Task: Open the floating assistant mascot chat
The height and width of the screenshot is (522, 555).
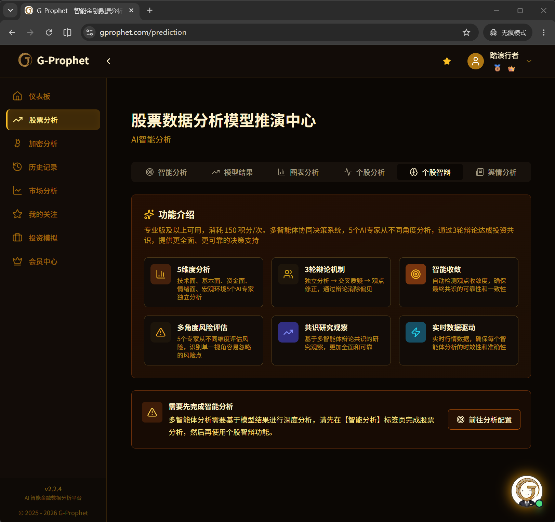Action: pyautogui.click(x=527, y=491)
